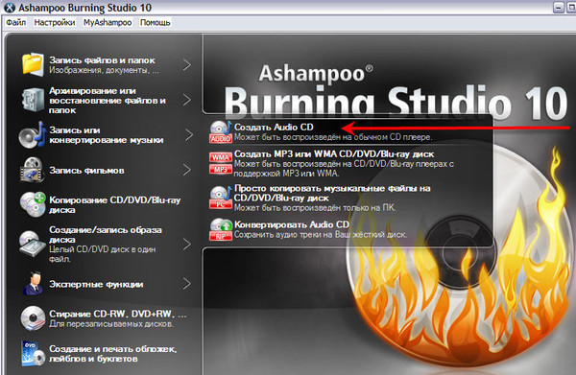This screenshot has height=375, width=576.
Task: Choose 'Запись или конвертирование музыки' entry
Action: (107, 135)
